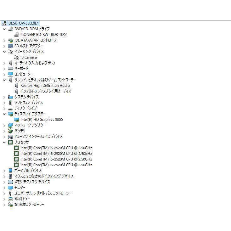Viewport: 231px width, 231px height.
Task: Select the FJ Camera entry
Action: (29, 57)
